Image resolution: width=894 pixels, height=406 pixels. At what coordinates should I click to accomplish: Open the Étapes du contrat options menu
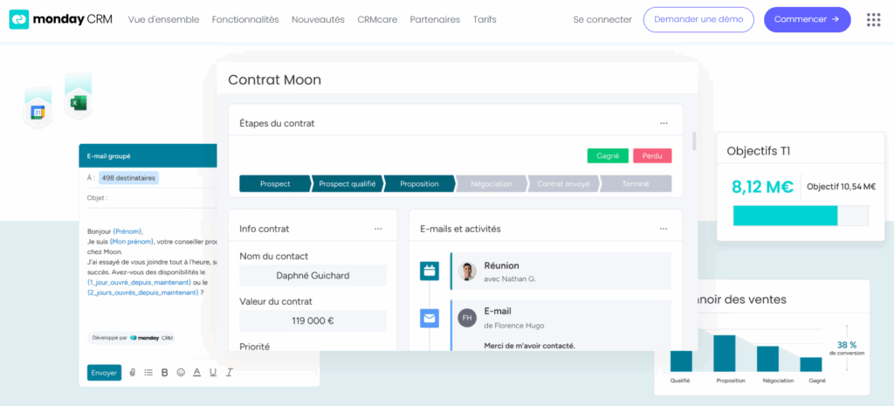[664, 123]
